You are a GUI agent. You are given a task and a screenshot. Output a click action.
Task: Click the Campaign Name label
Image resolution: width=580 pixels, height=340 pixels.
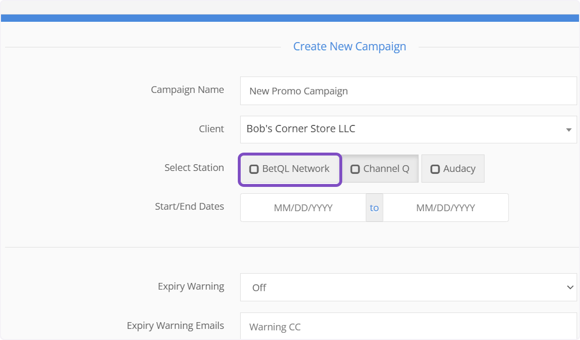(187, 90)
